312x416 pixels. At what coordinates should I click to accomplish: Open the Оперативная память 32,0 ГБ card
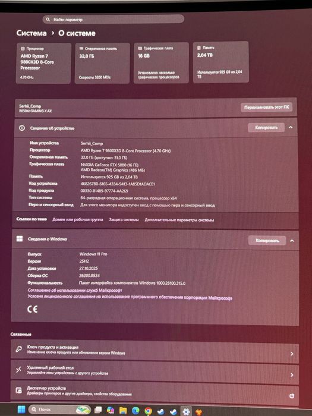click(102, 63)
